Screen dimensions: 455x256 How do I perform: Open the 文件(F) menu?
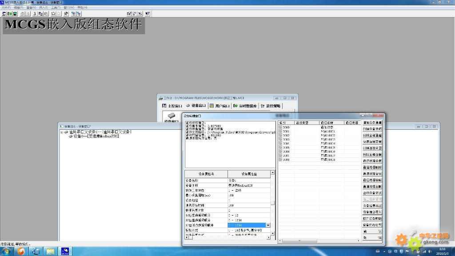point(6,8)
